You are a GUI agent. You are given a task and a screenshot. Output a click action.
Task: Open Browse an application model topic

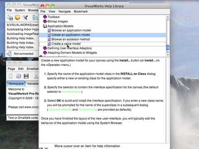coord(71,30)
